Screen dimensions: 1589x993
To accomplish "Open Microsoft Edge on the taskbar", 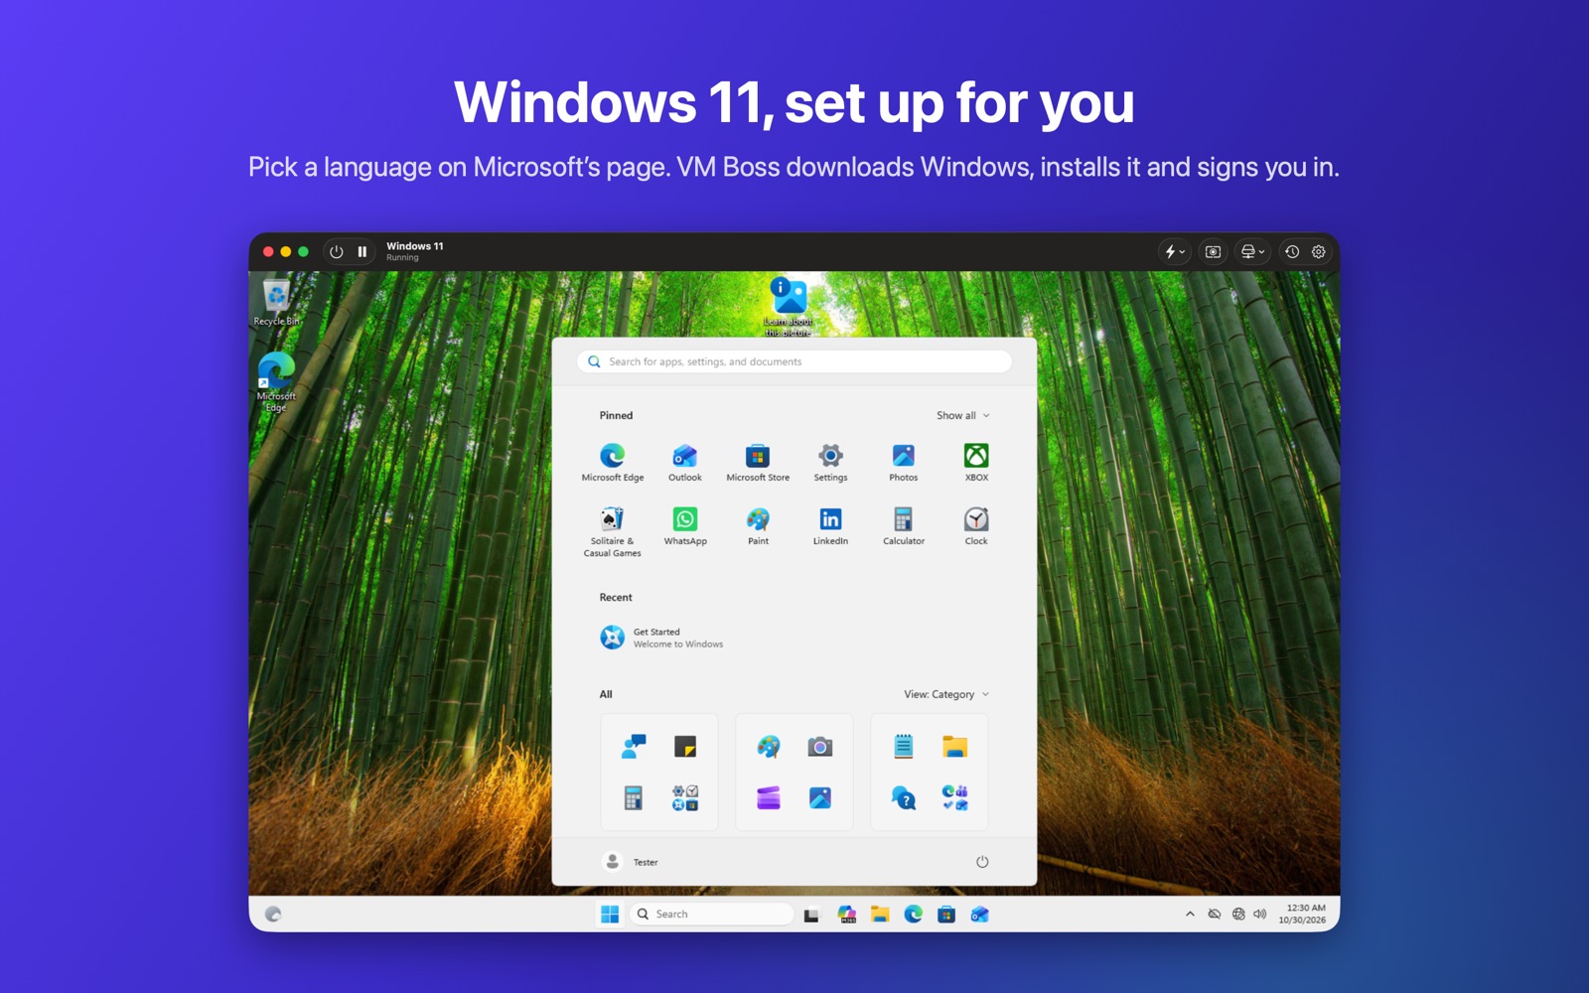I will tap(914, 915).
